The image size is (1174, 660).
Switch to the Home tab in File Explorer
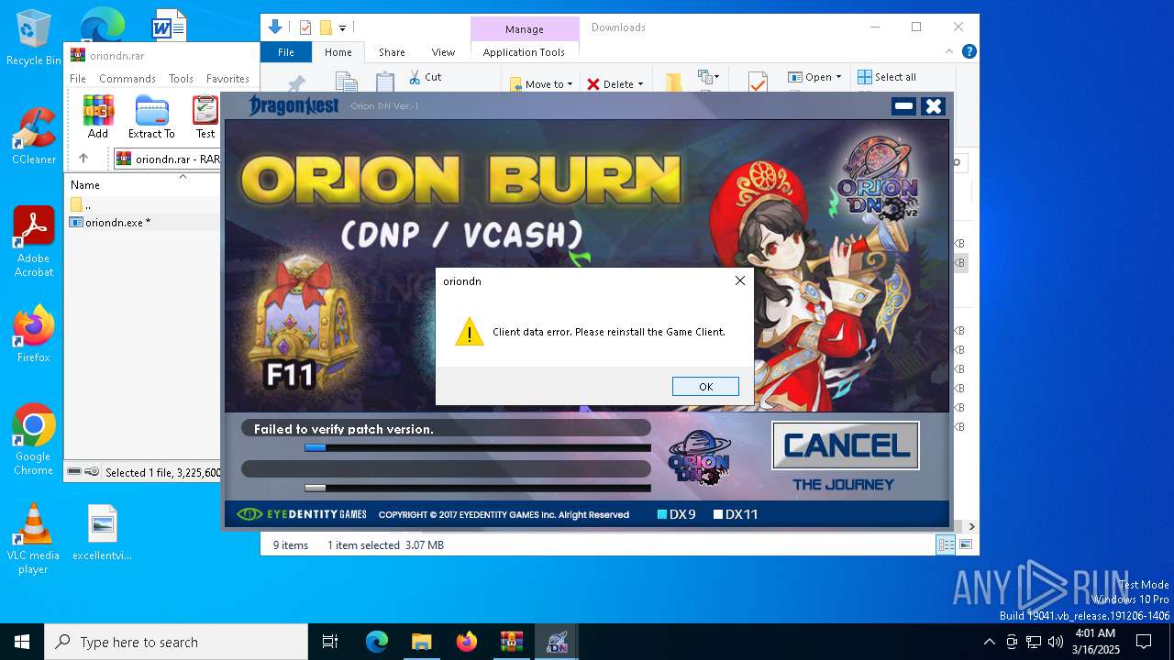coord(338,52)
